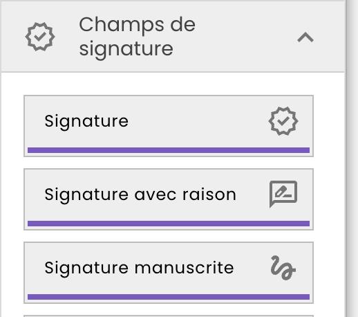Collapse the Champs de signature section chevron
This screenshot has height=317, width=358.
coord(305,37)
